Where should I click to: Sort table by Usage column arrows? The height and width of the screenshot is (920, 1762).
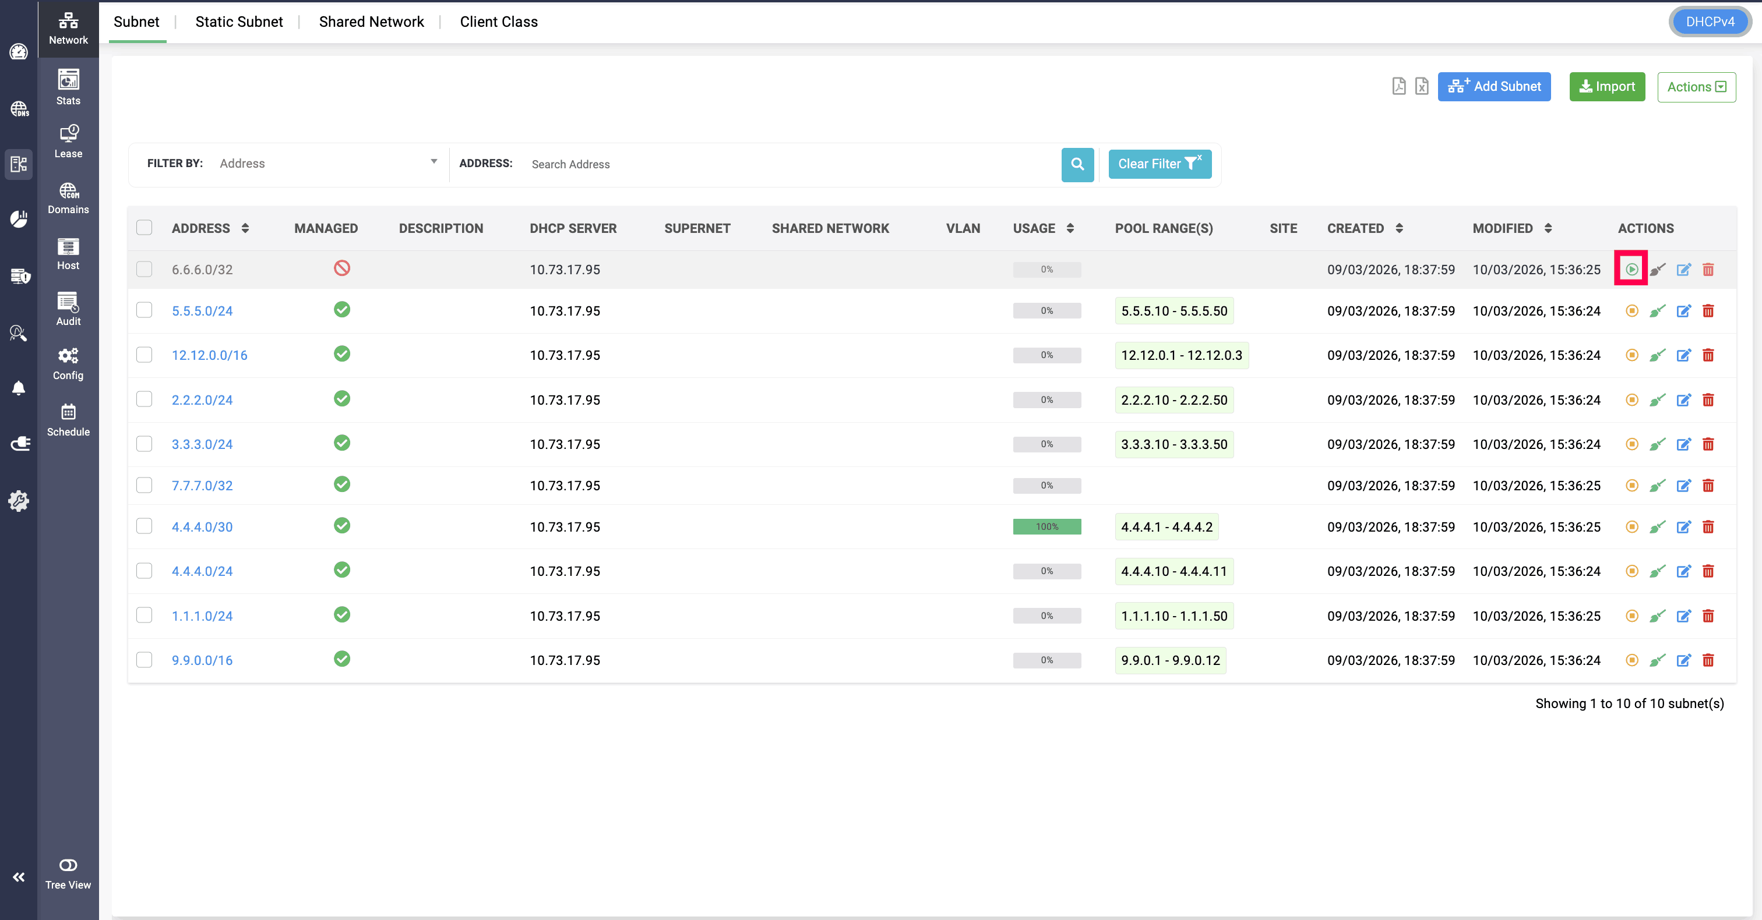pos(1070,228)
